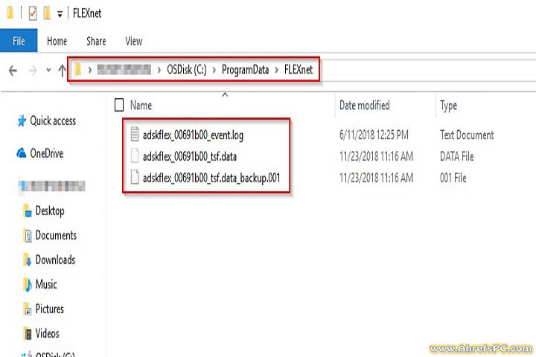The width and height of the screenshot is (536, 357).
Task: Open Videos in navigation pane
Action: [48, 333]
